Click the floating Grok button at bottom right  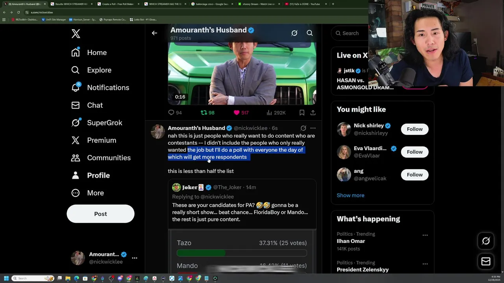486,241
